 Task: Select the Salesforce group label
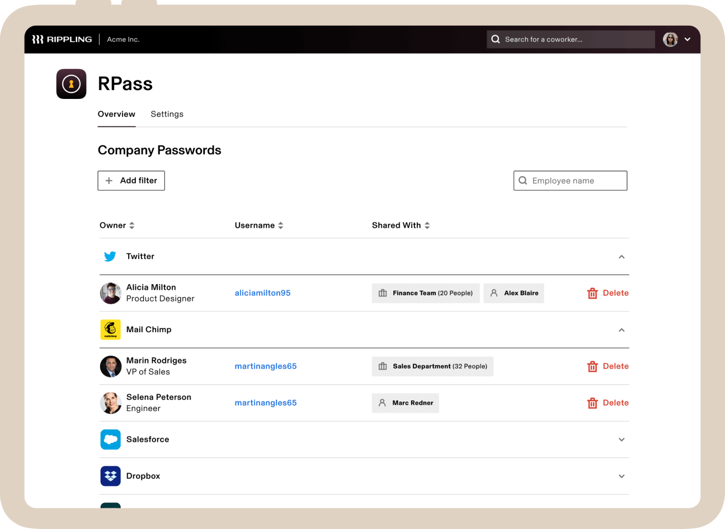click(148, 440)
